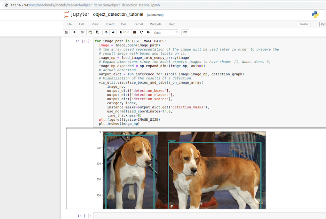
Task: Open the Help menu
Action: pyautogui.click(x=172, y=24)
